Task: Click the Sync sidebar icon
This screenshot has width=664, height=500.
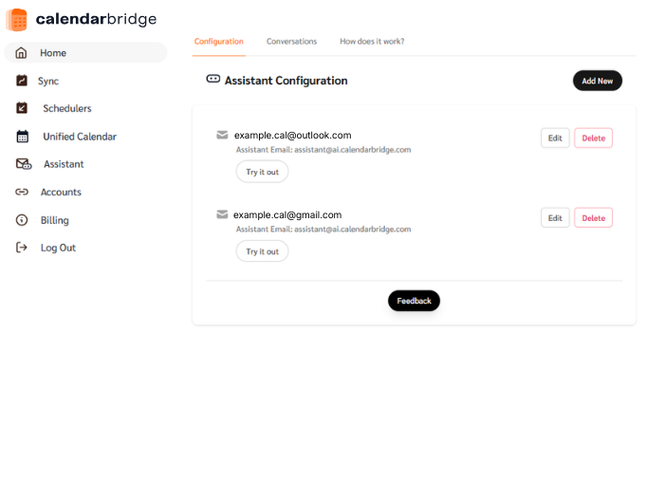Action: point(22,81)
